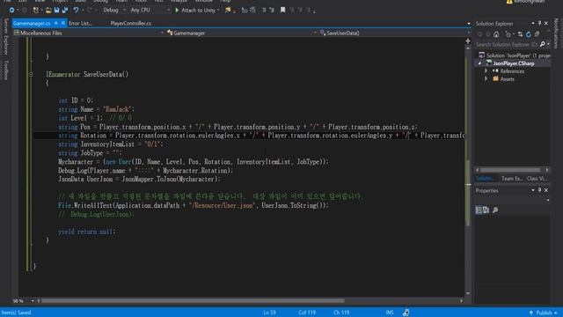
Task: Click the Navigate Backward toolbar icon
Action: click(11, 10)
